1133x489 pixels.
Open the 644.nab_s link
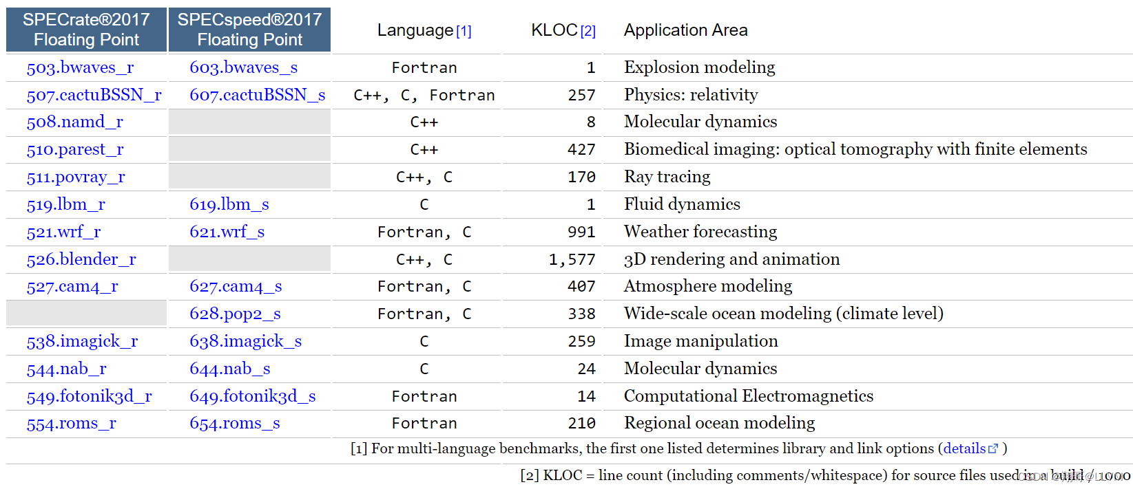230,369
